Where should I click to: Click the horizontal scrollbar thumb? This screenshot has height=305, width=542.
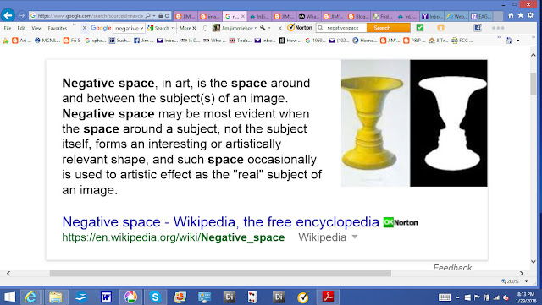(220, 273)
